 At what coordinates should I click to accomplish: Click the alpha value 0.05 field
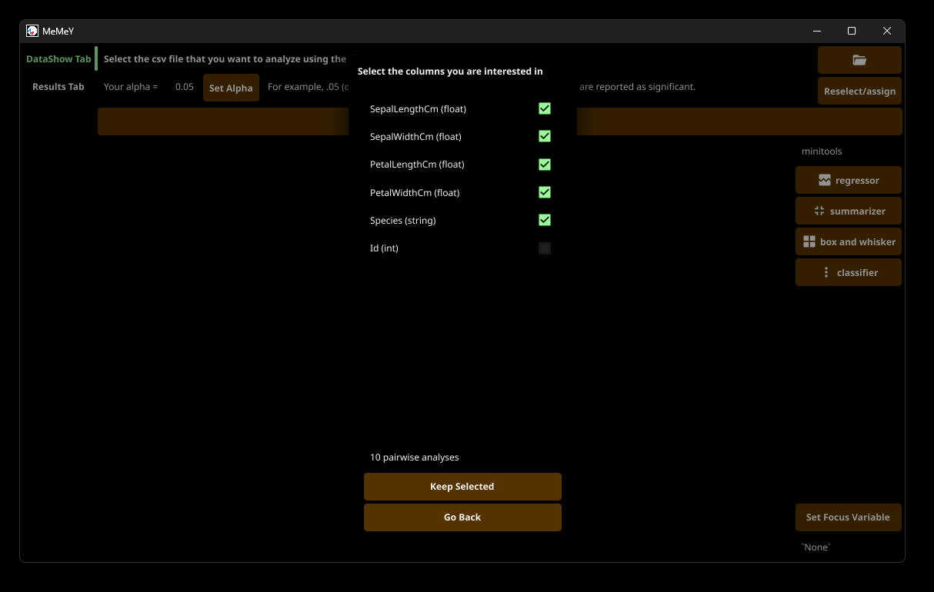(x=184, y=87)
